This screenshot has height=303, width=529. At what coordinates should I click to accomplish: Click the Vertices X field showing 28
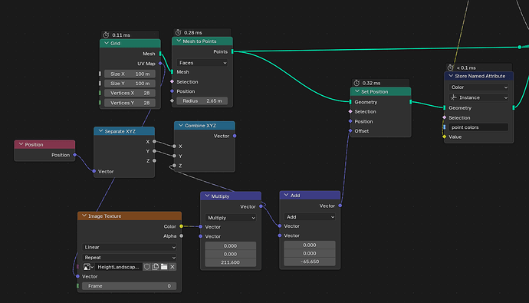[x=130, y=93]
